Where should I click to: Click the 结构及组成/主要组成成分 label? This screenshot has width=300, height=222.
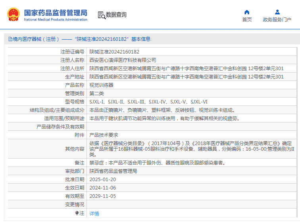point(57,110)
